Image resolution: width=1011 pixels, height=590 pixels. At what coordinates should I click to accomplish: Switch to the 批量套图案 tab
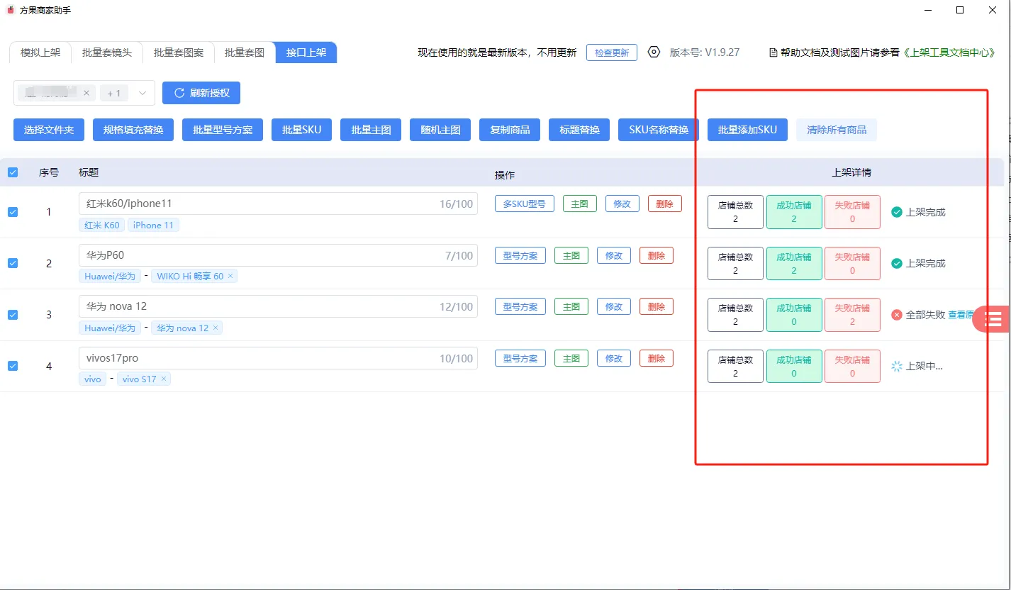point(179,52)
